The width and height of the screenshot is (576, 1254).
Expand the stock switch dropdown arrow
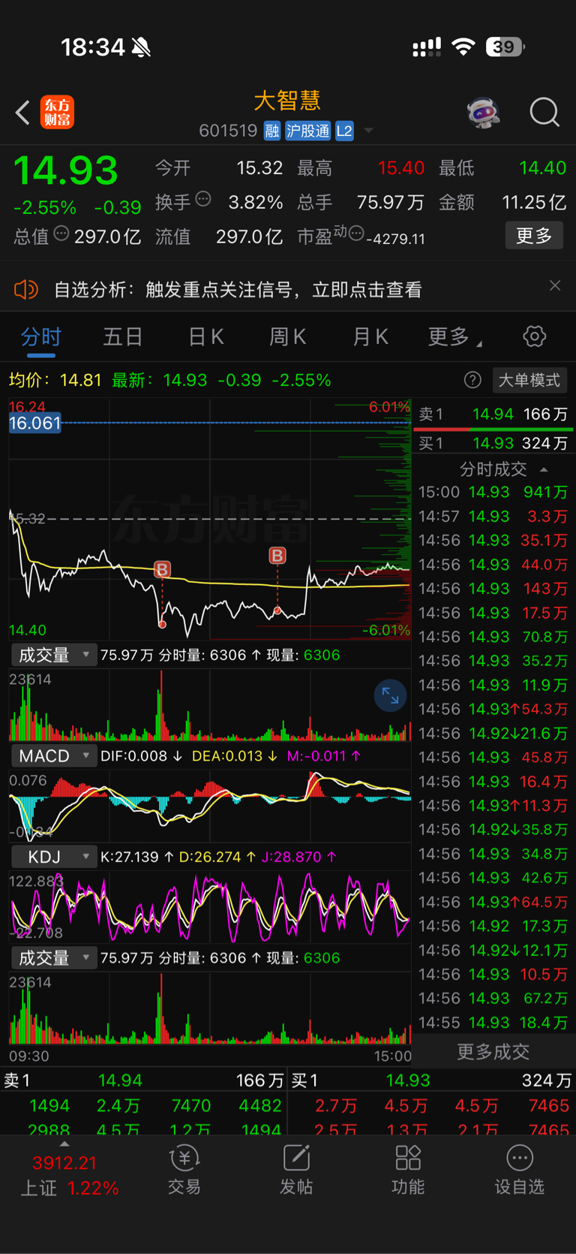click(368, 131)
